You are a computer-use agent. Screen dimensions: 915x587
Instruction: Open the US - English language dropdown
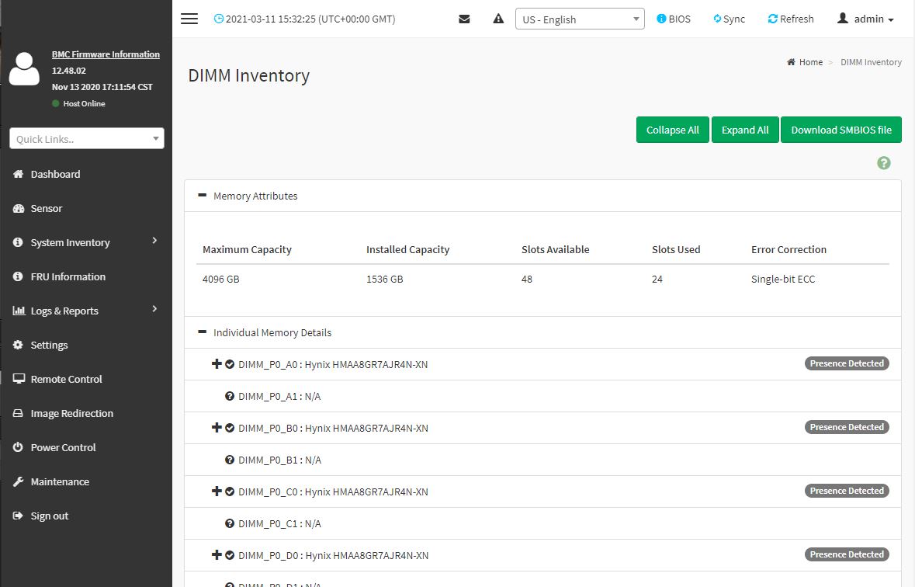pos(580,19)
